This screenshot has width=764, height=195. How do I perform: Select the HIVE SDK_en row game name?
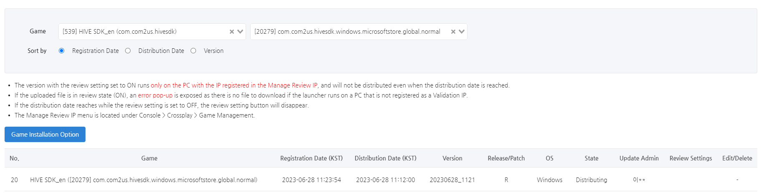pos(143,180)
